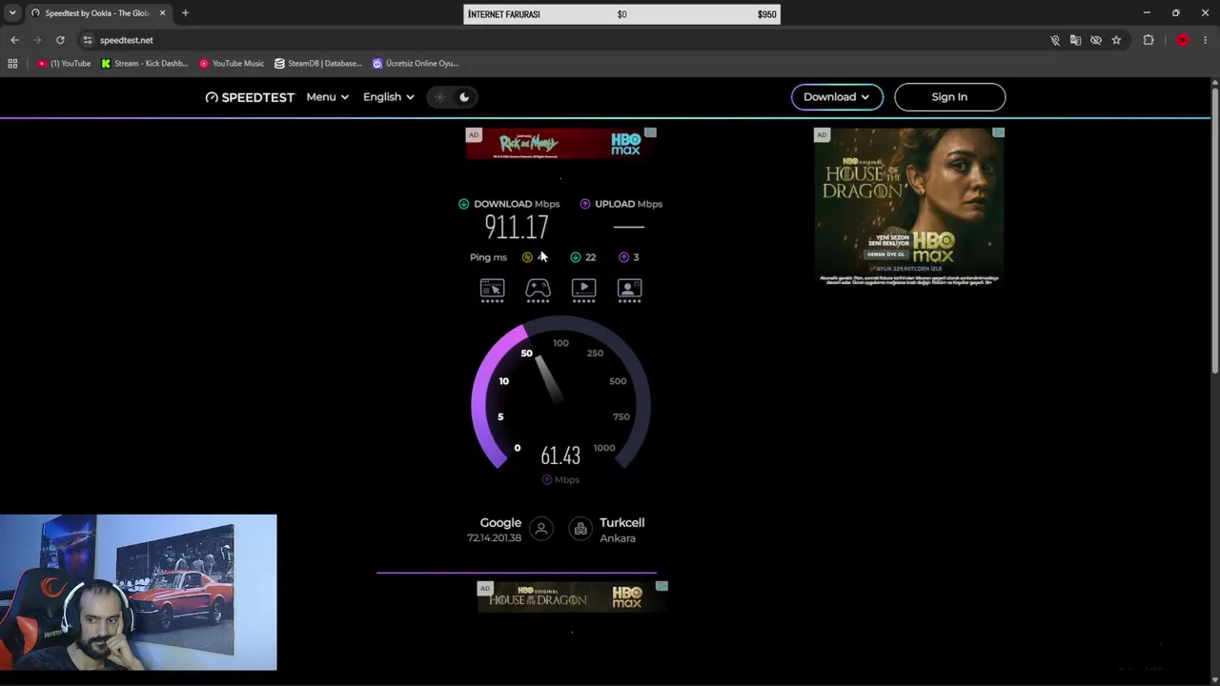Open the red browser profile avatar
1220x686 pixels.
tap(1183, 40)
